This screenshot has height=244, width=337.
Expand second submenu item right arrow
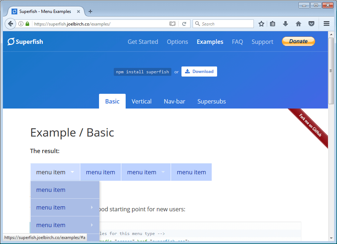click(92, 207)
